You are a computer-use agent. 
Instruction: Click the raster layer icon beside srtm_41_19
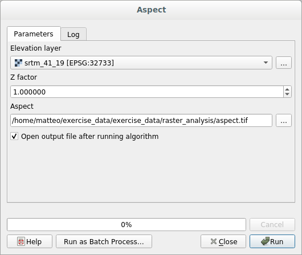click(18, 63)
